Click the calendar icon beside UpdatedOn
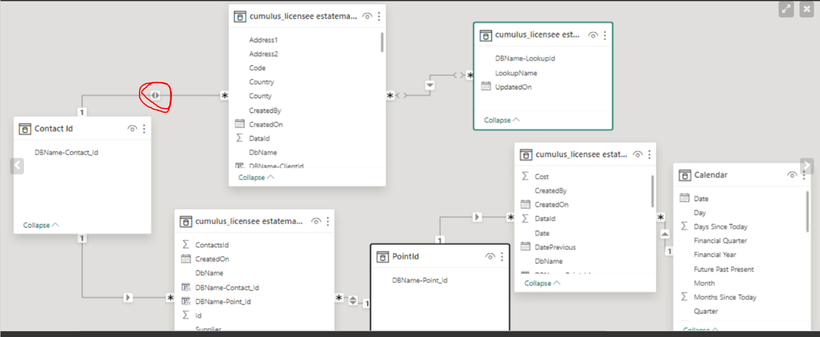Screen dimensions: 820x337 pos(486,86)
